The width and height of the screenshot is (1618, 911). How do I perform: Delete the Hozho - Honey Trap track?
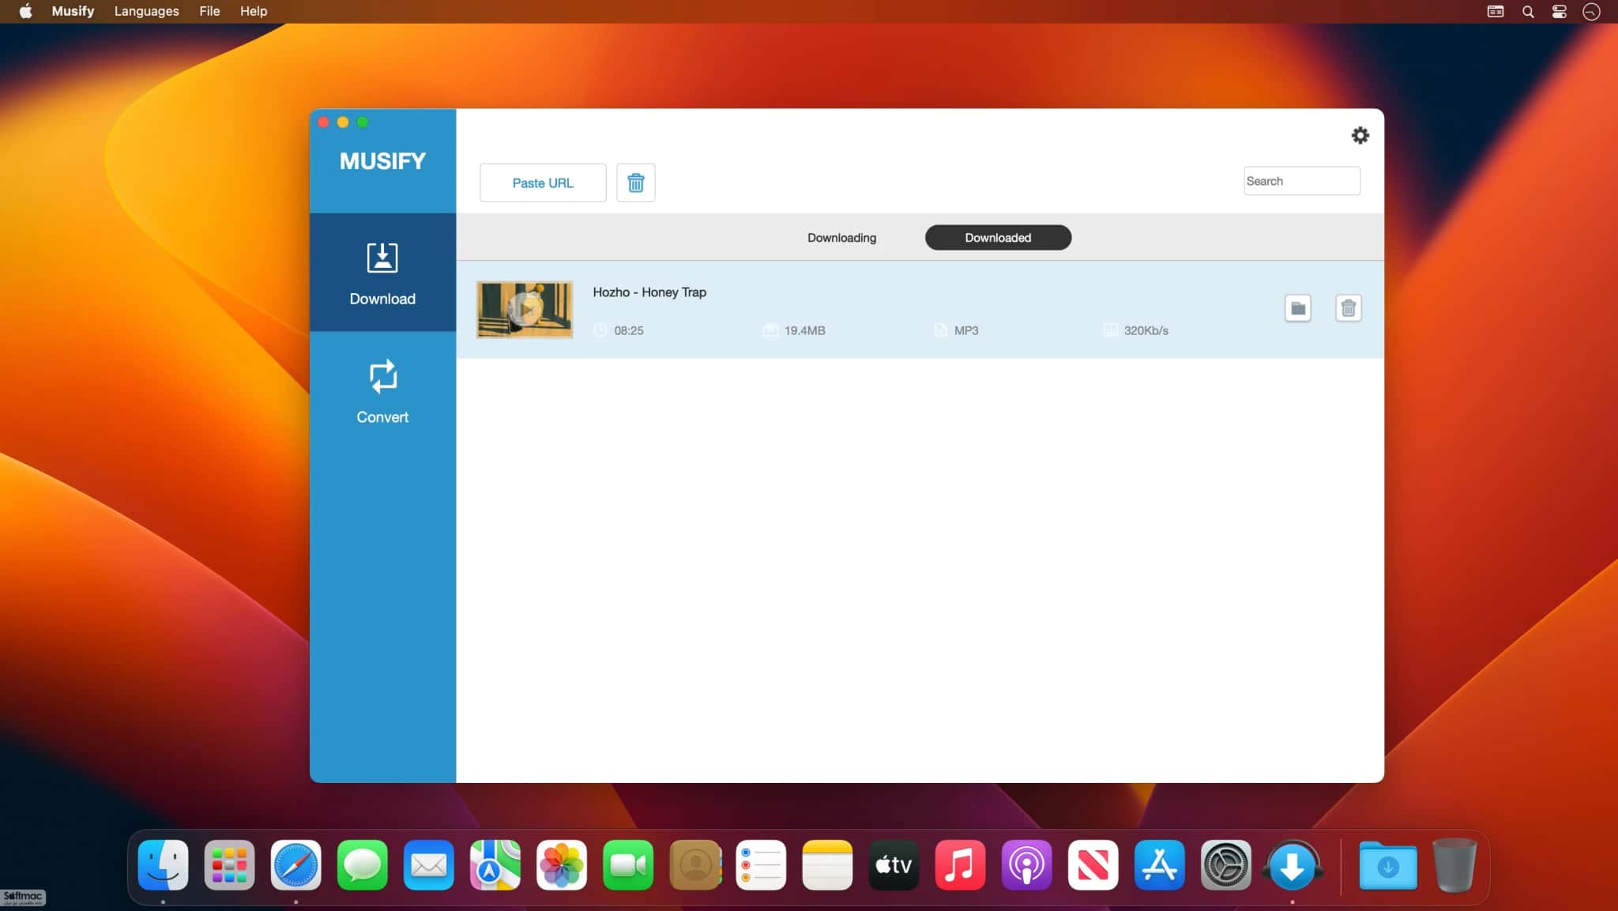point(1348,308)
